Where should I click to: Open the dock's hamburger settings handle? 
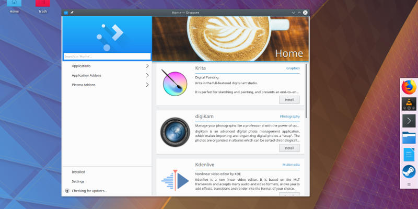point(409,184)
